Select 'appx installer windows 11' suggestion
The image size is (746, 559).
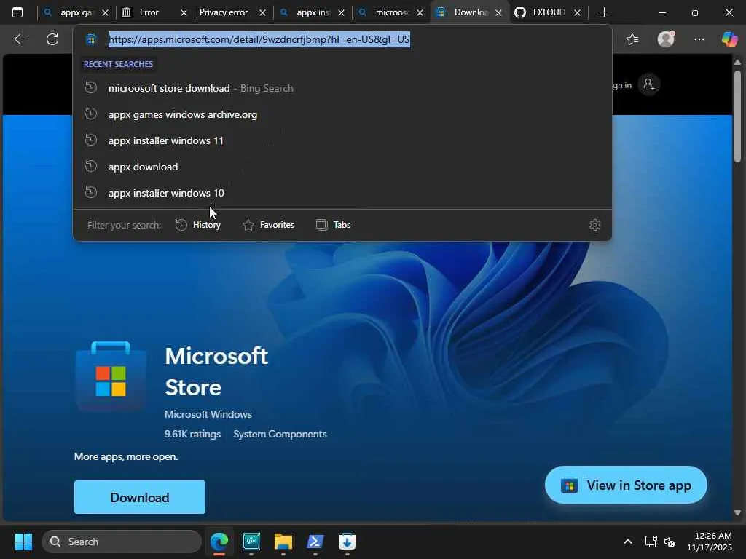[x=342, y=140]
